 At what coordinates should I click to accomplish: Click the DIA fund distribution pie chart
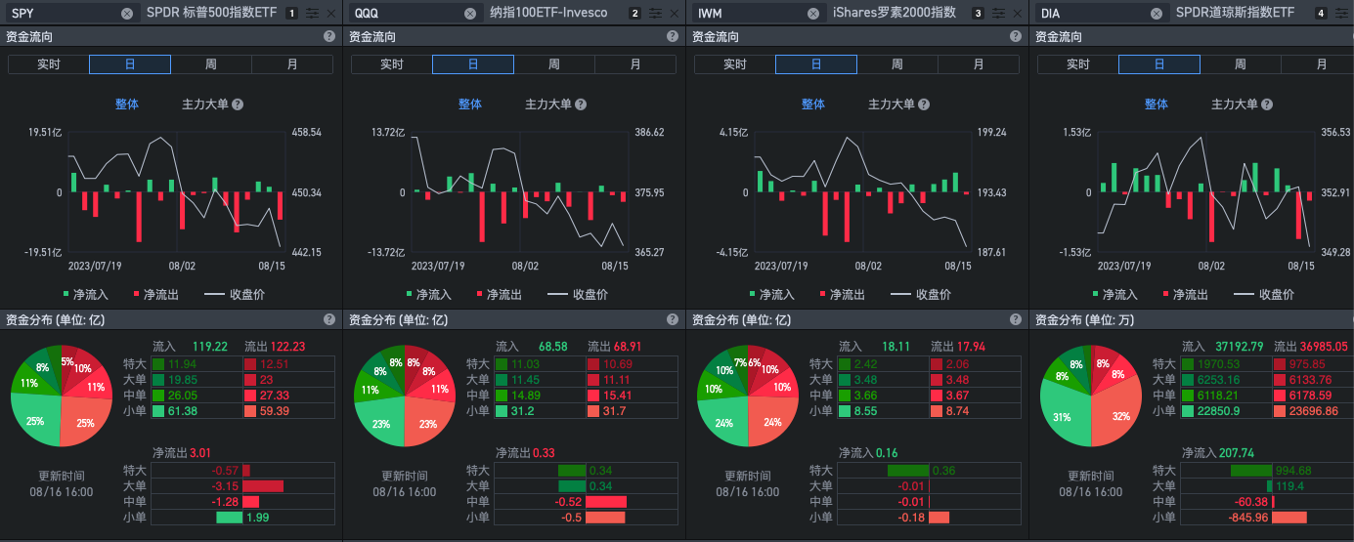pos(1090,396)
